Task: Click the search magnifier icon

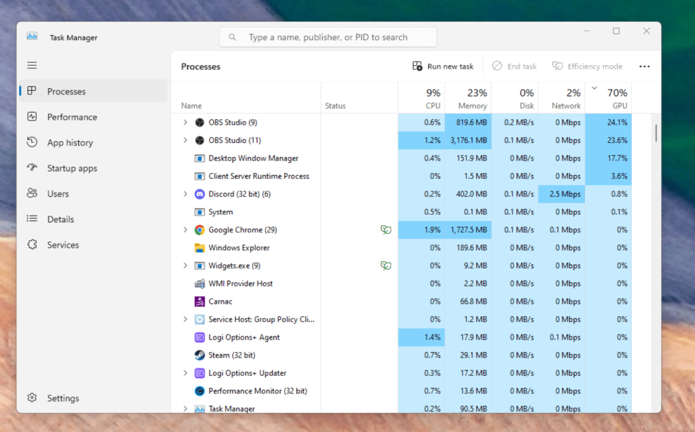Action: pos(232,37)
